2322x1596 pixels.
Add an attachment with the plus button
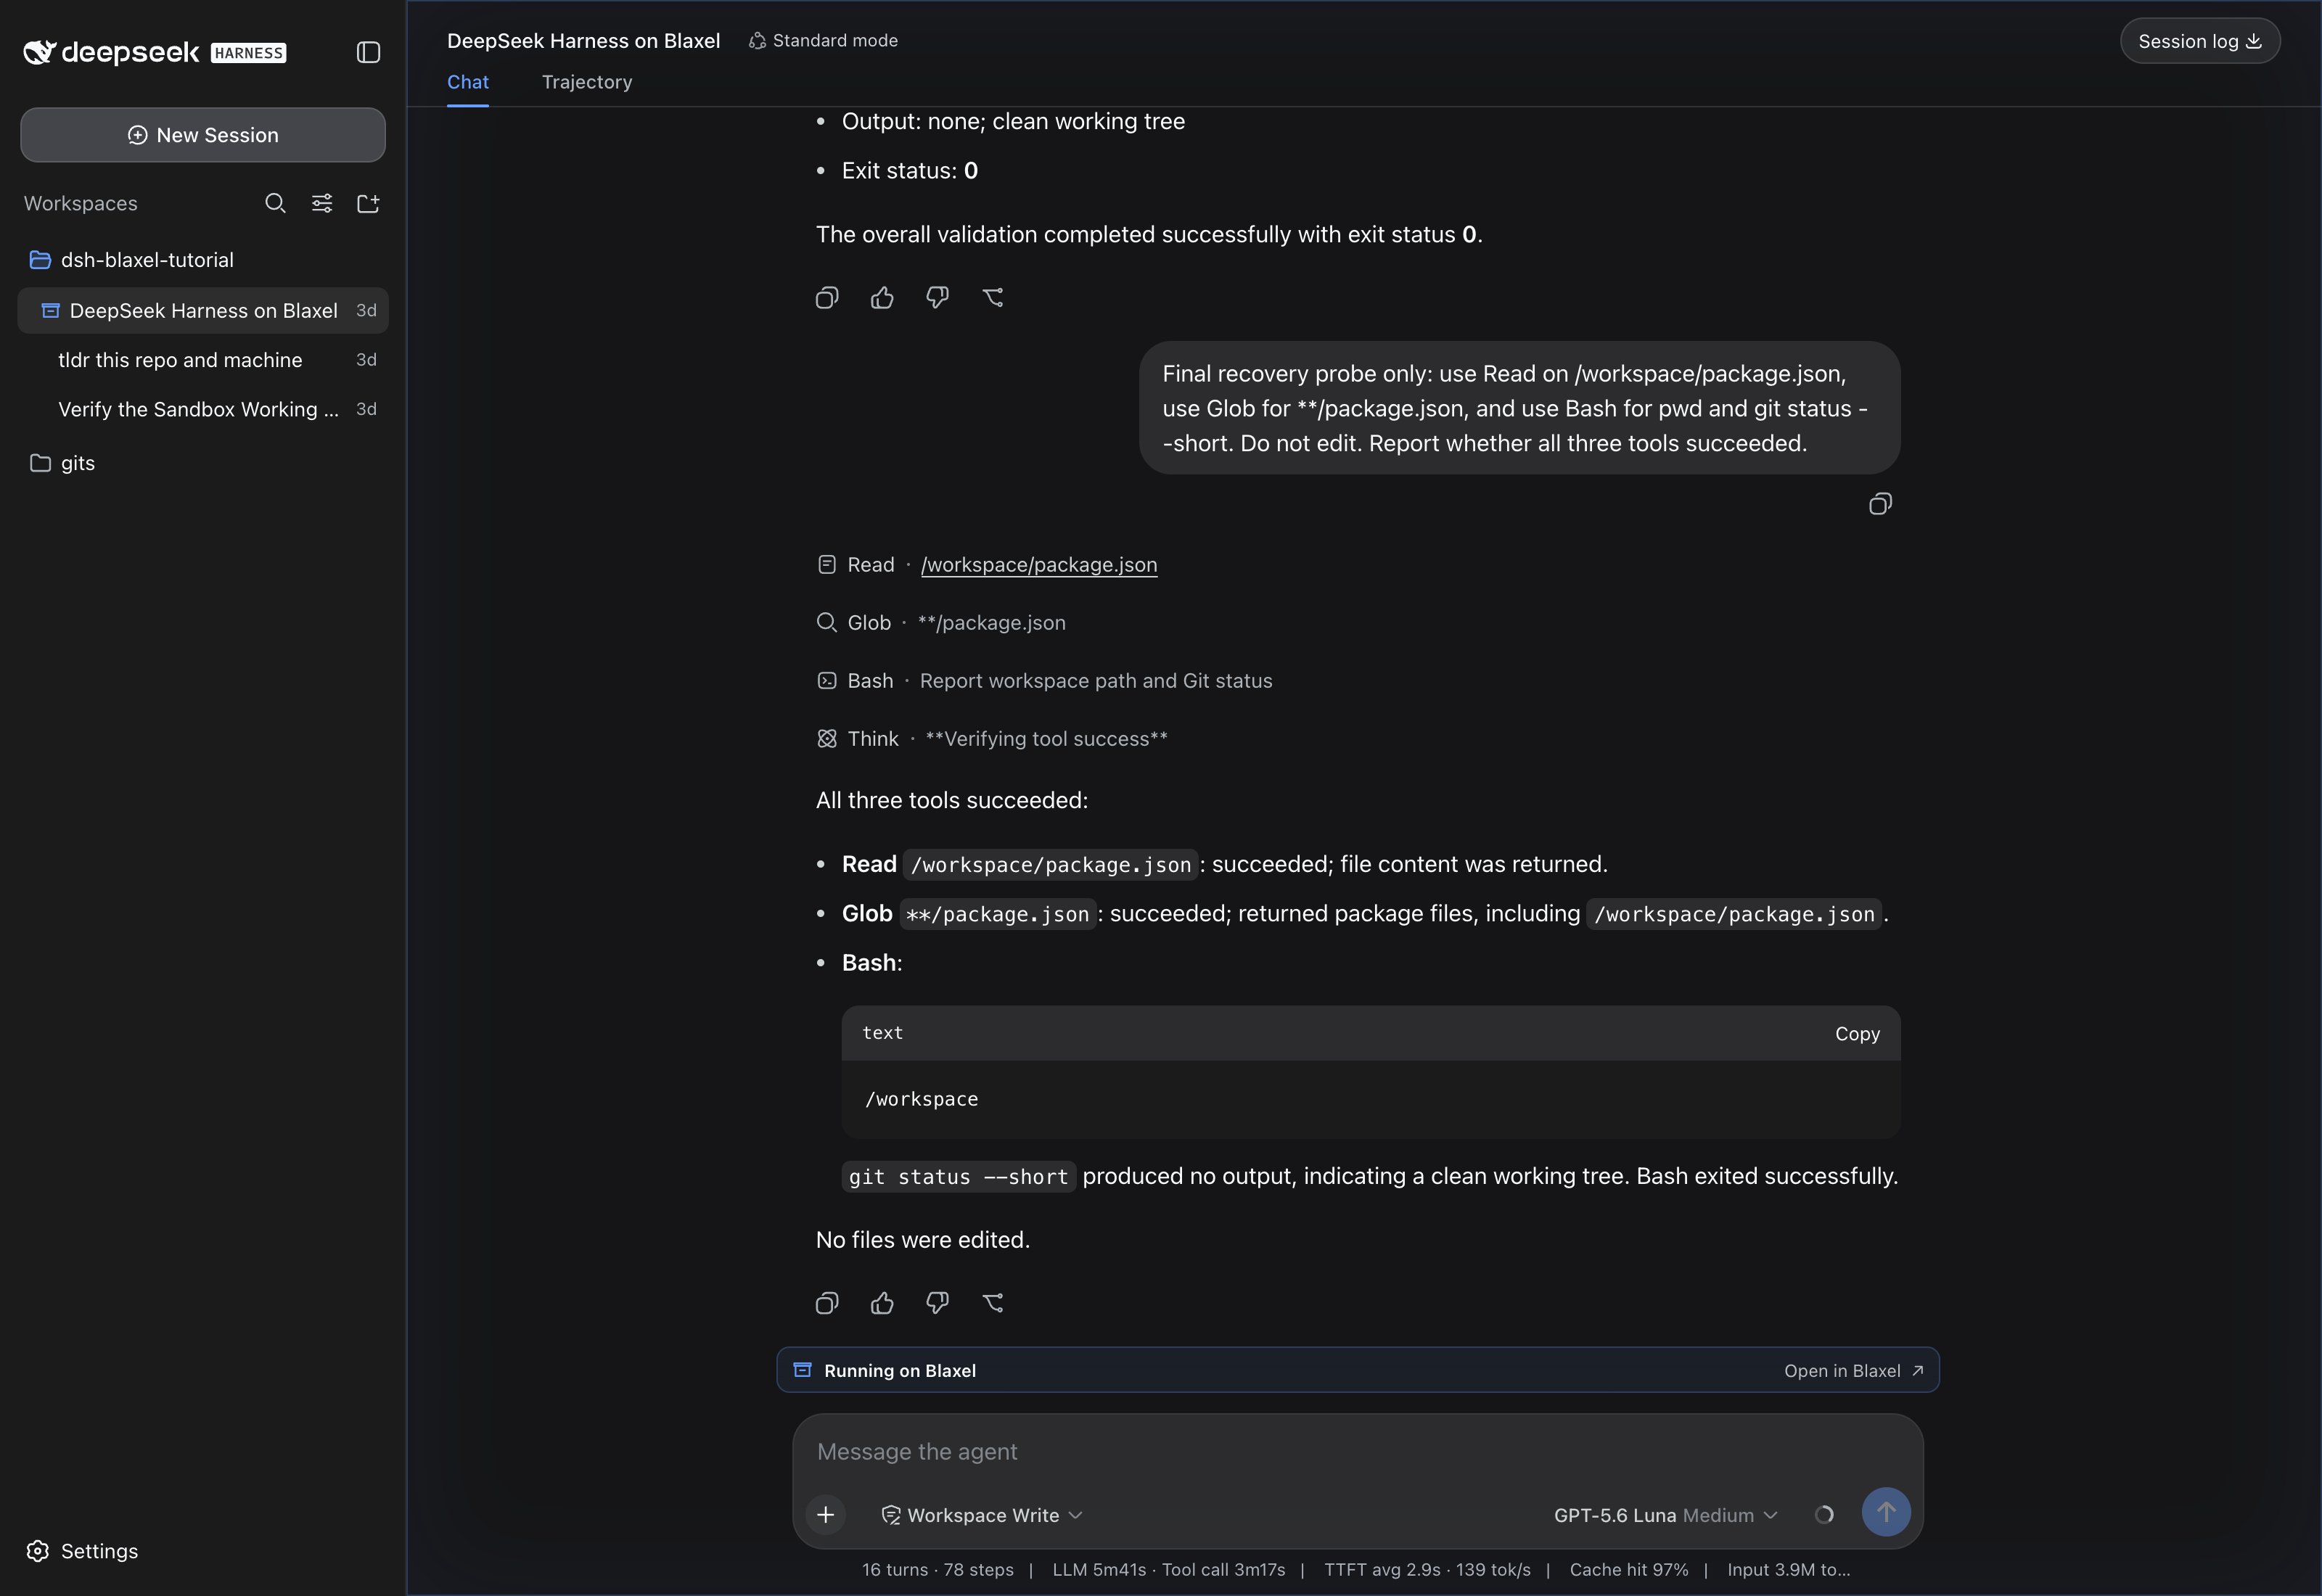click(826, 1515)
